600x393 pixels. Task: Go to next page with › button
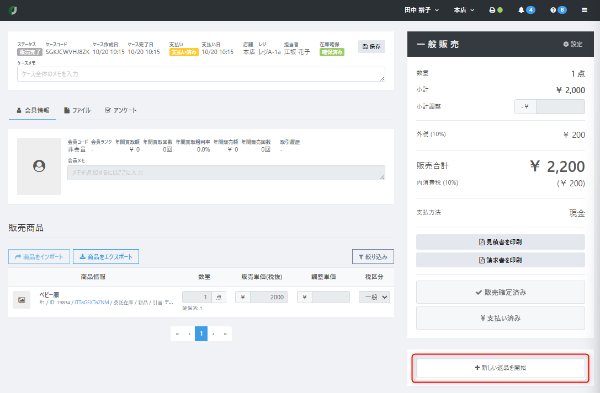213,334
